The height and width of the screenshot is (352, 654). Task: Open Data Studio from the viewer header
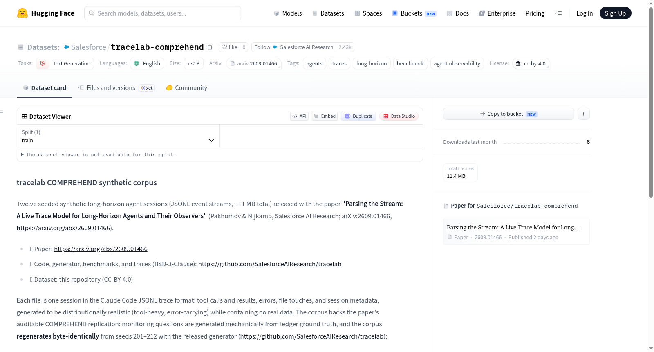point(399,116)
